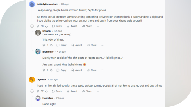Collapse LegPeace's comment thread

[x=32, y=91]
